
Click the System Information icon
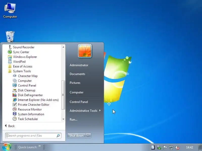[x=15, y=114]
